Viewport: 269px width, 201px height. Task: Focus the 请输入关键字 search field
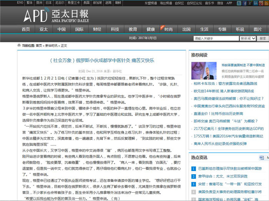216,38
